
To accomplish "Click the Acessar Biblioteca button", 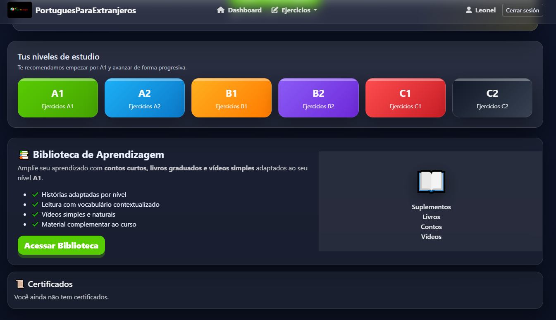I will (61, 246).
